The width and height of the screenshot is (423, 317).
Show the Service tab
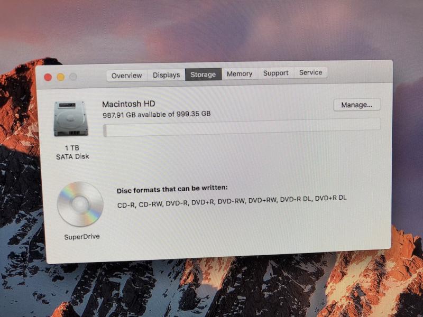[x=310, y=73]
